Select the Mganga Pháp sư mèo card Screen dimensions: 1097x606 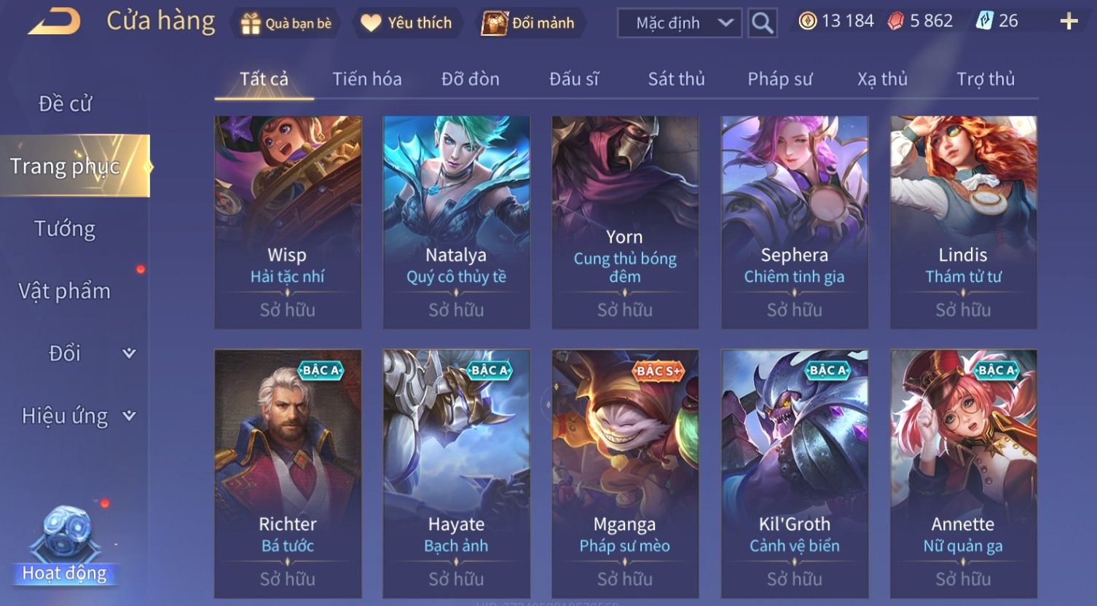click(625, 473)
